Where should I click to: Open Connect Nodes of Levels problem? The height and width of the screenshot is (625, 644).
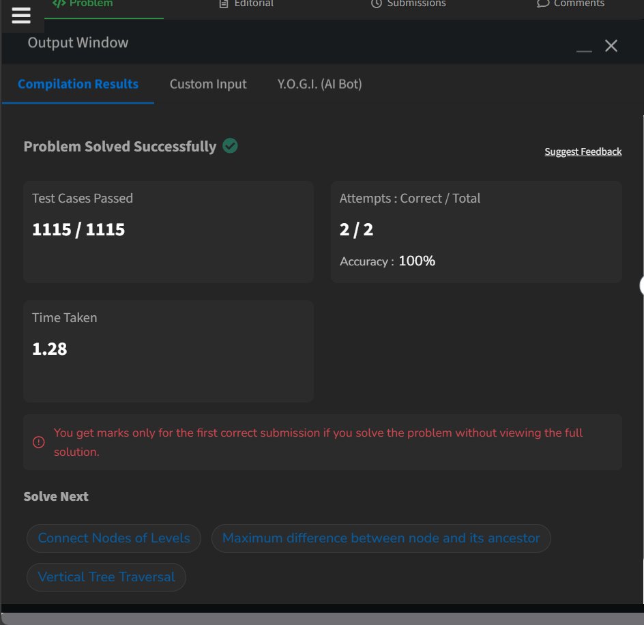[114, 538]
